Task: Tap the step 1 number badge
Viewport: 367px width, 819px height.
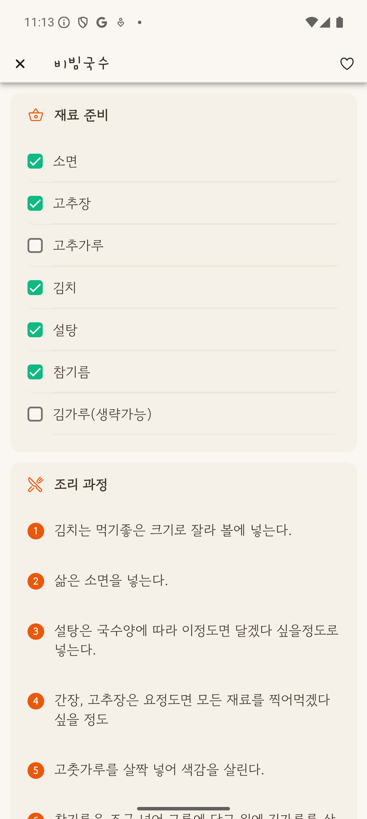Action: [x=36, y=531]
